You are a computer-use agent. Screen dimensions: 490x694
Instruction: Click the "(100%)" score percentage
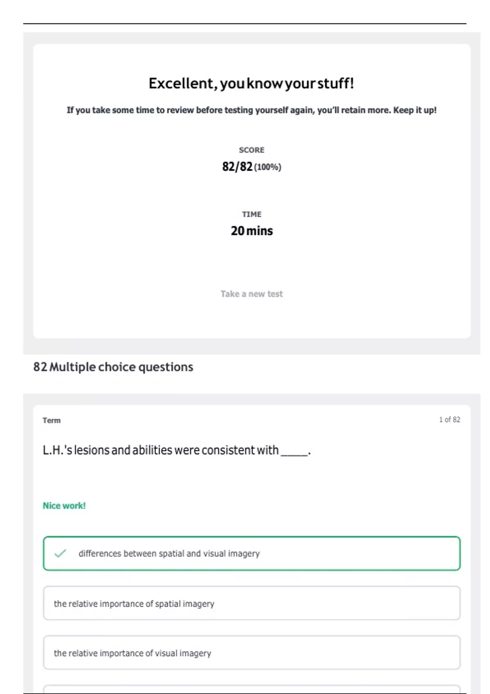tap(268, 167)
